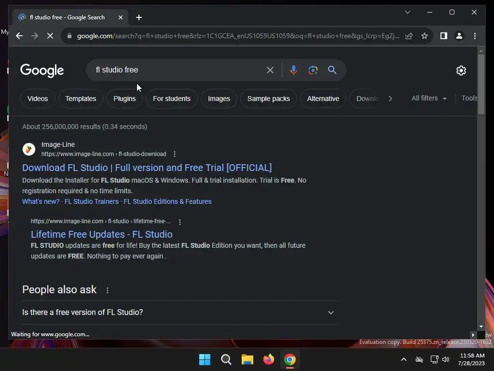This screenshot has width=494, height=371.
Task: Open 'Download FL Studio | Full version' result
Action: click(147, 168)
